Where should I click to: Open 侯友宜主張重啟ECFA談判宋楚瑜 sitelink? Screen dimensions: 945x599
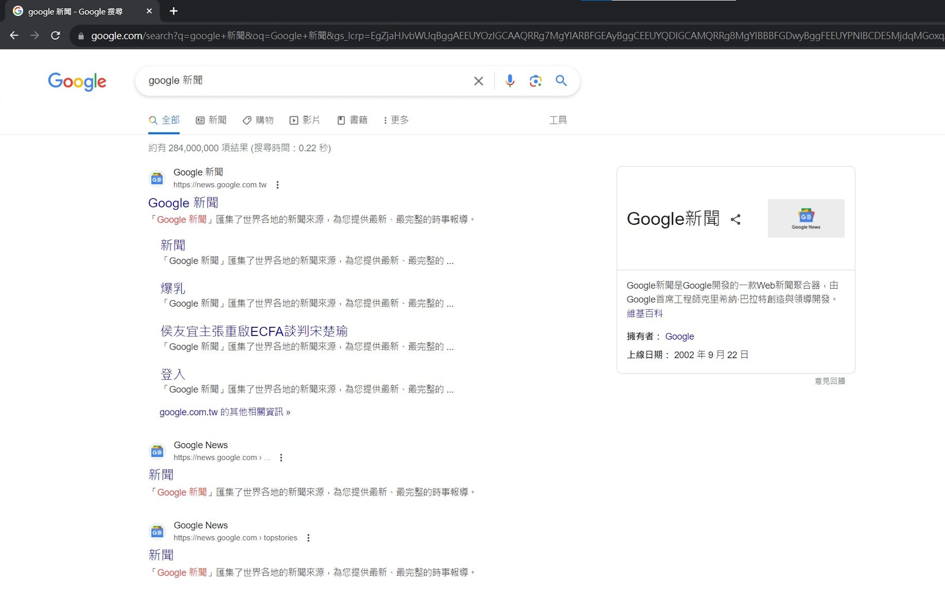click(254, 331)
